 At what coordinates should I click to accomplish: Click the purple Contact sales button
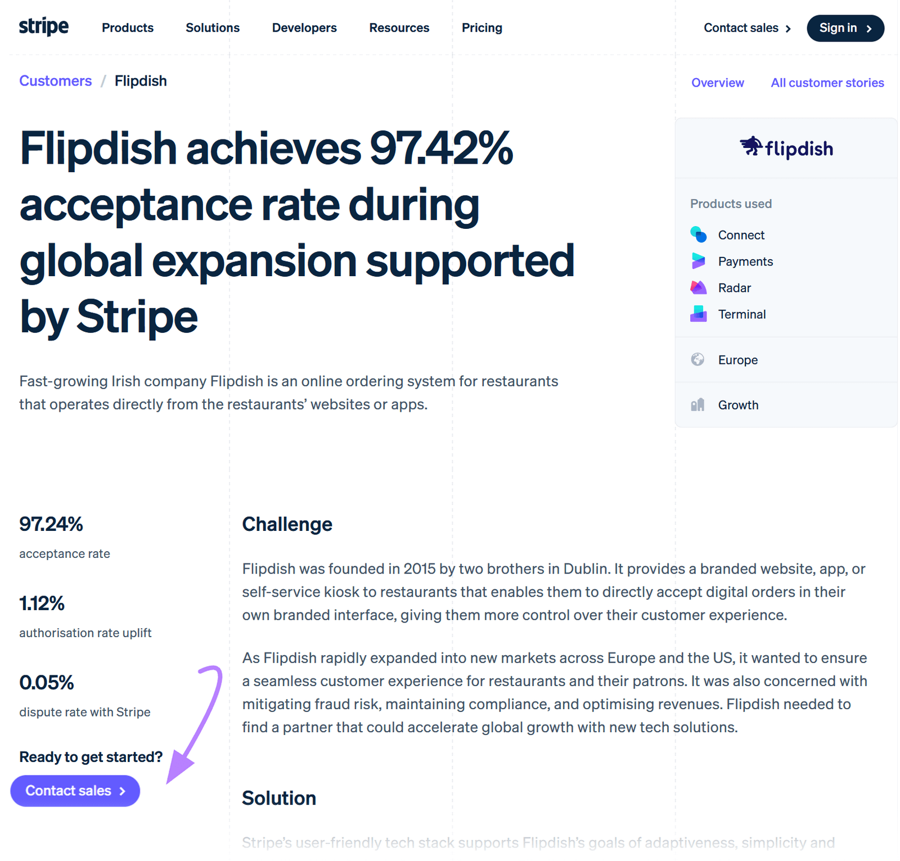pyautogui.click(x=75, y=791)
